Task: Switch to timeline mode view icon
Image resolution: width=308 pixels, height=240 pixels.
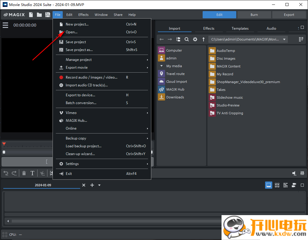Action: 285,185
